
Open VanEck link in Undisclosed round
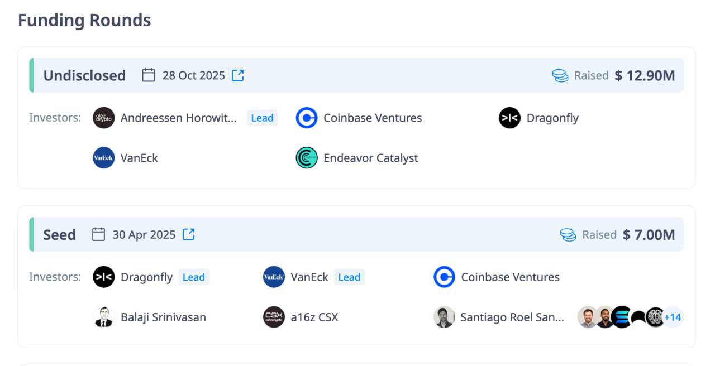[x=139, y=158]
